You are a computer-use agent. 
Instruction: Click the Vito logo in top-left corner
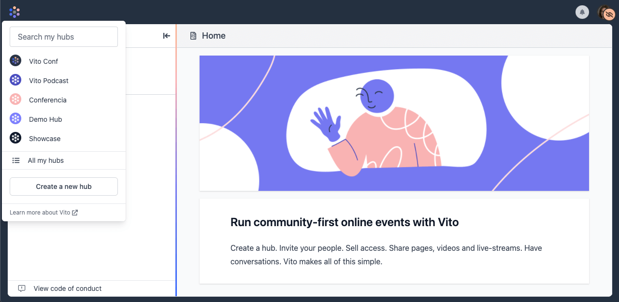click(x=14, y=12)
